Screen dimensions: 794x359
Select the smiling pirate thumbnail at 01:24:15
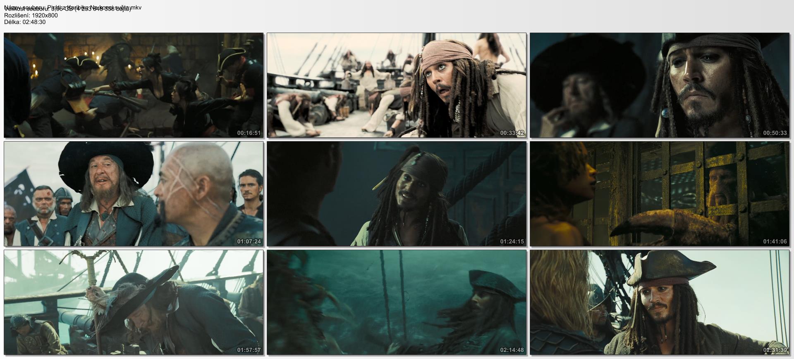click(396, 194)
